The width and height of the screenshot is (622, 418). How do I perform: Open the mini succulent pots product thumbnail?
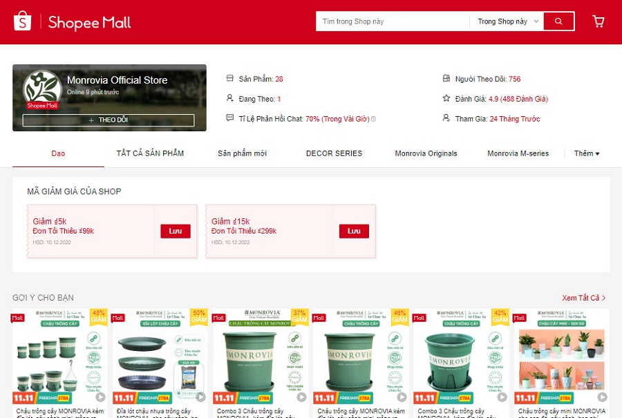pos(560,356)
